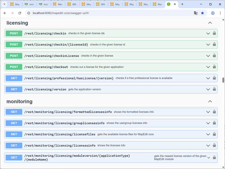Switch to the first browser tab
This screenshot has height=169, width=225.
tap(15, 4)
